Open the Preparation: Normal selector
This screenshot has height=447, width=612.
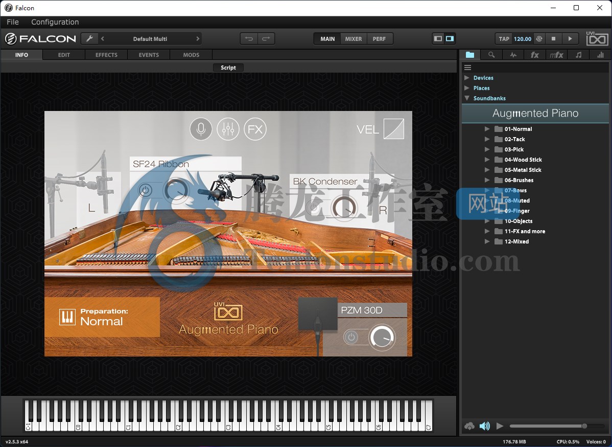click(x=102, y=317)
